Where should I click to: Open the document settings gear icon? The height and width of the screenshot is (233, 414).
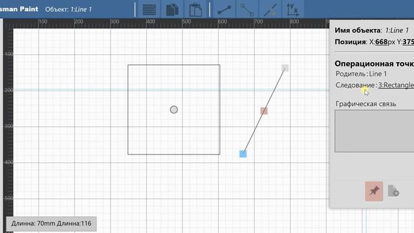click(x=393, y=191)
